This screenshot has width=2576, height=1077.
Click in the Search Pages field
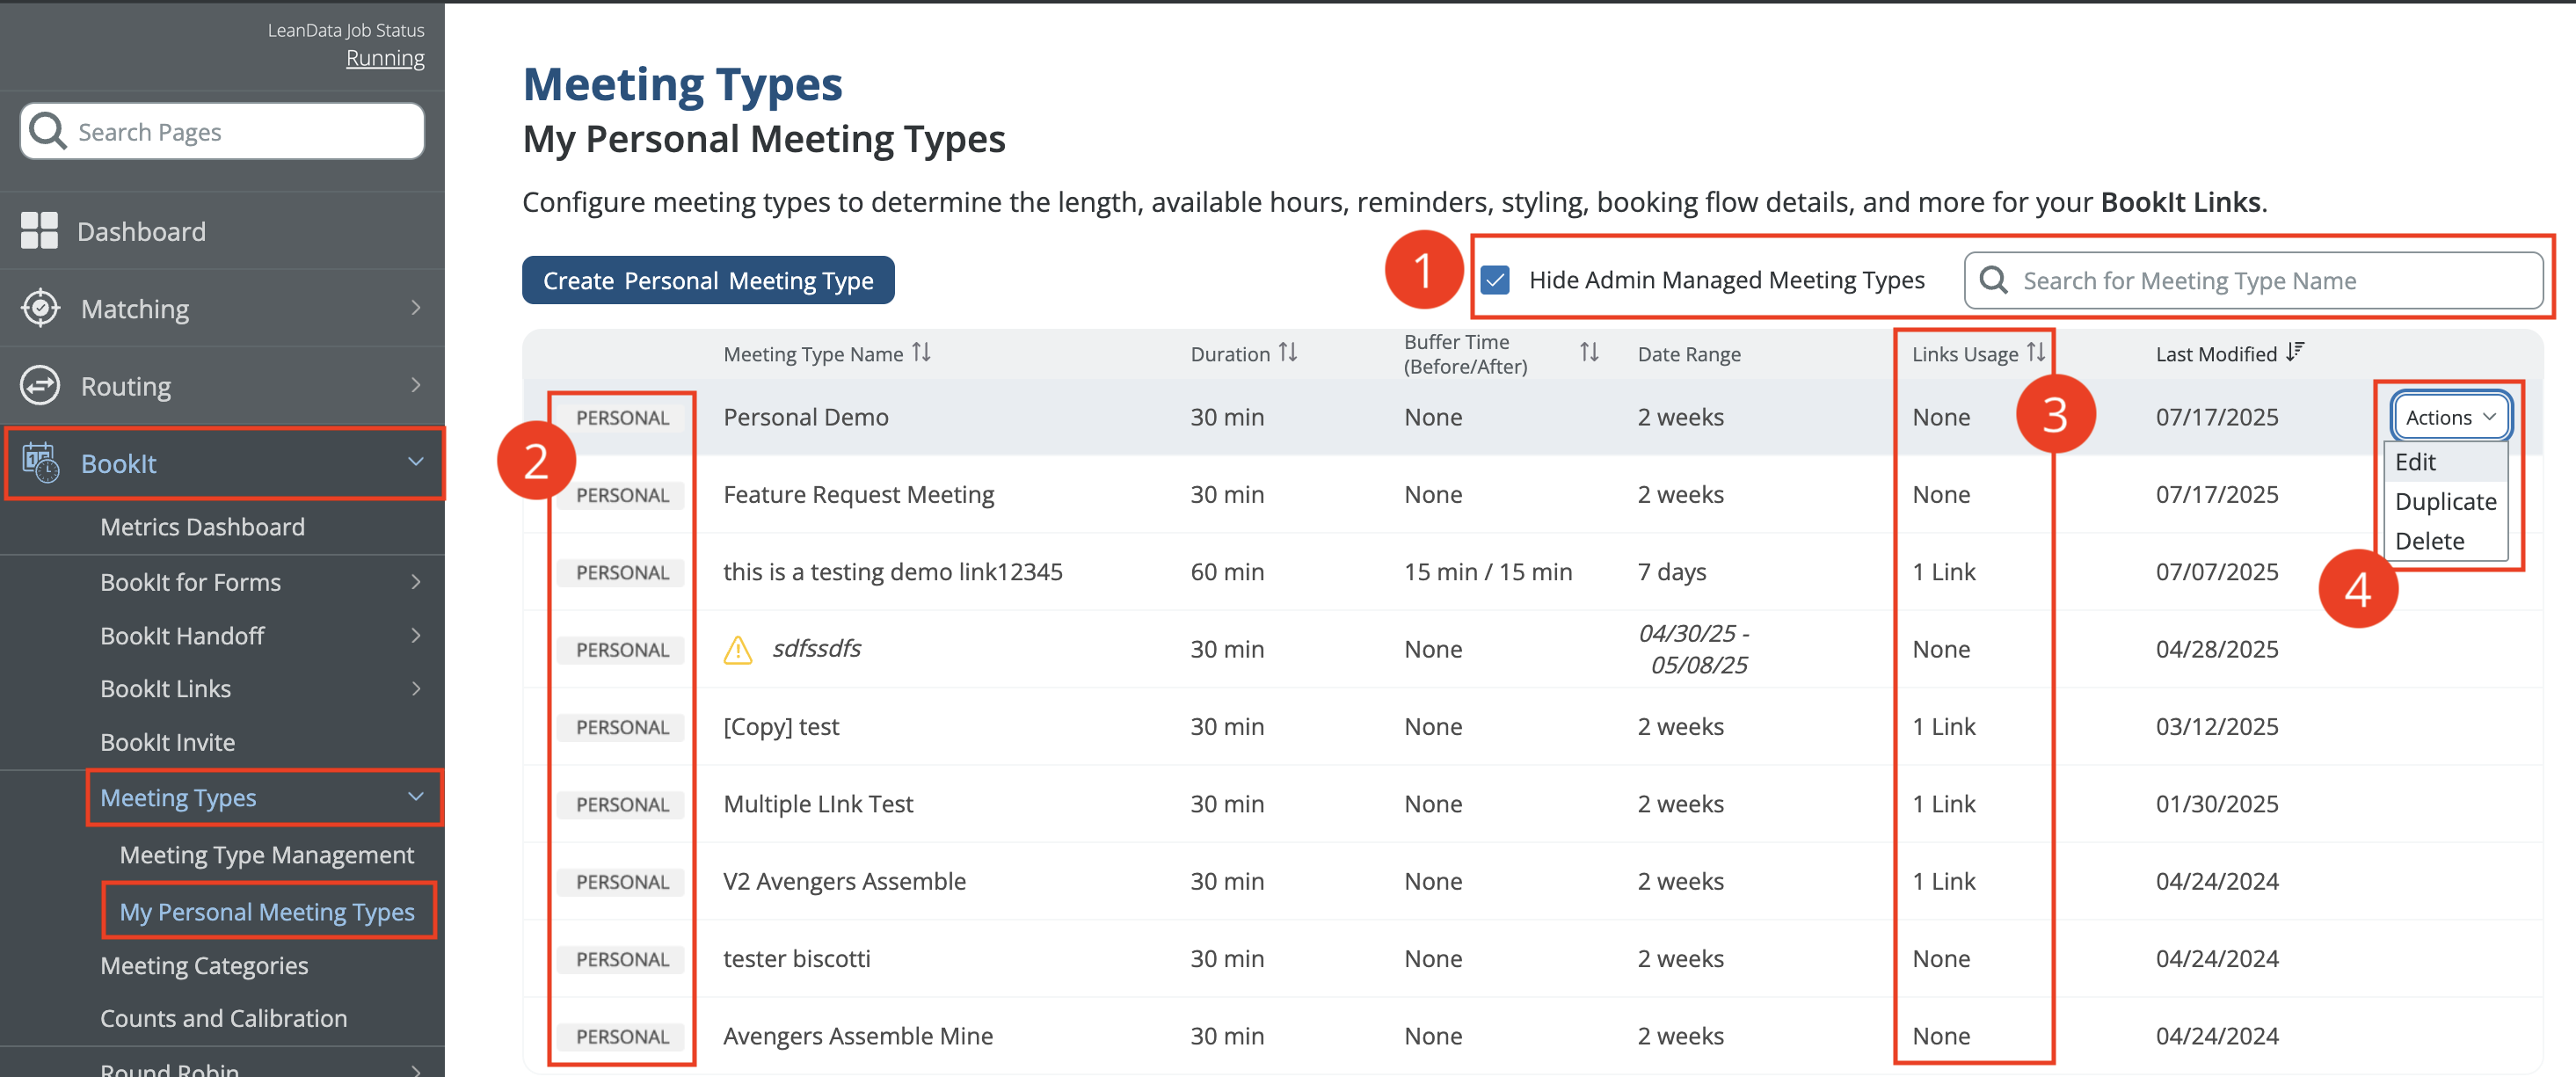[222, 131]
